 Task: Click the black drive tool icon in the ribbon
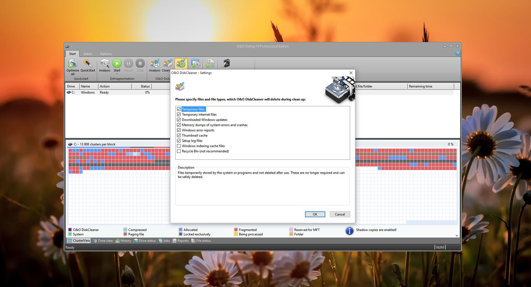[x=226, y=63]
